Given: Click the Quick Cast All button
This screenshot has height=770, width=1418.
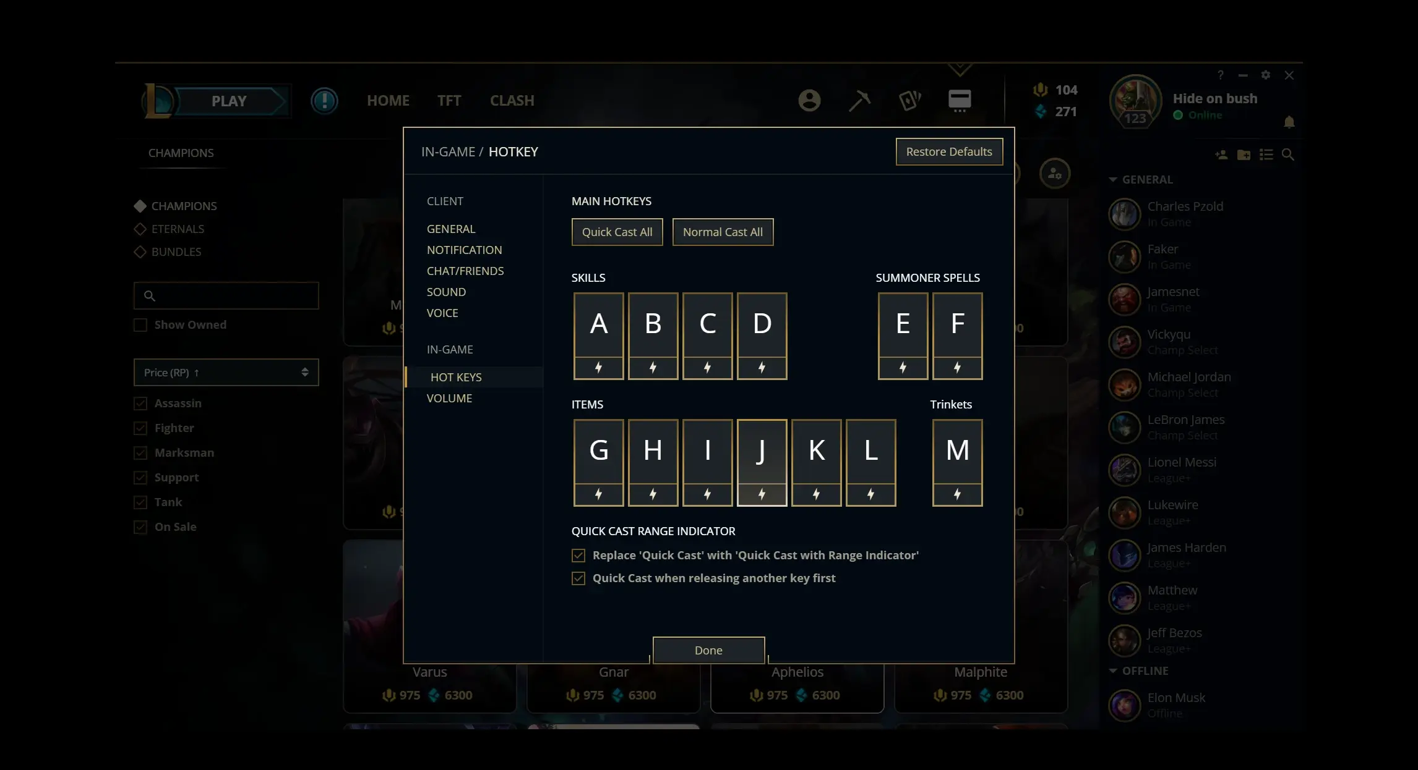Looking at the screenshot, I should pyautogui.click(x=617, y=231).
